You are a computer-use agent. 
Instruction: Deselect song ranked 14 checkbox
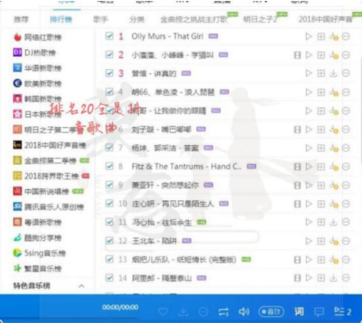(x=109, y=278)
